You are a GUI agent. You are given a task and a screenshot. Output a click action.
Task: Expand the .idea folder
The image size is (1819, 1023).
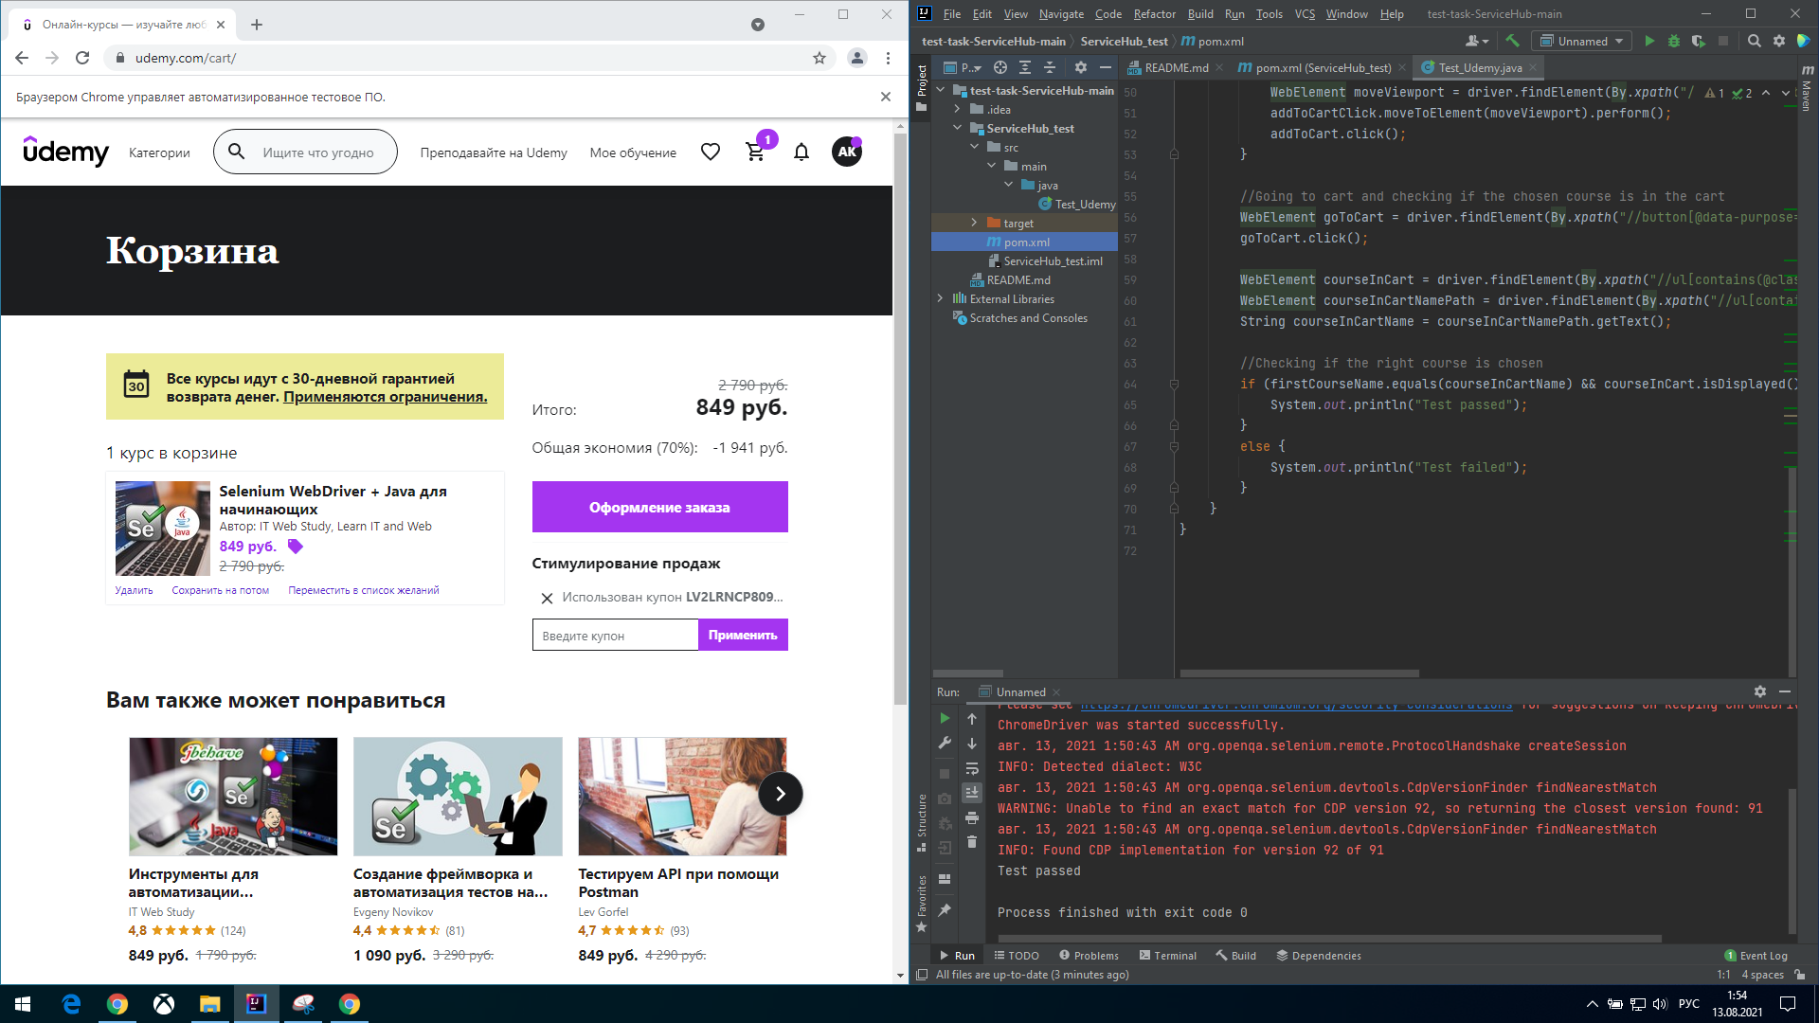pos(958,109)
